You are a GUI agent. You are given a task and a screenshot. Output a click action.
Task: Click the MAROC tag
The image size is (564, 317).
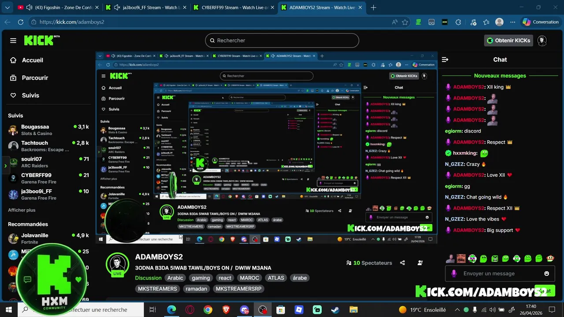click(249, 278)
